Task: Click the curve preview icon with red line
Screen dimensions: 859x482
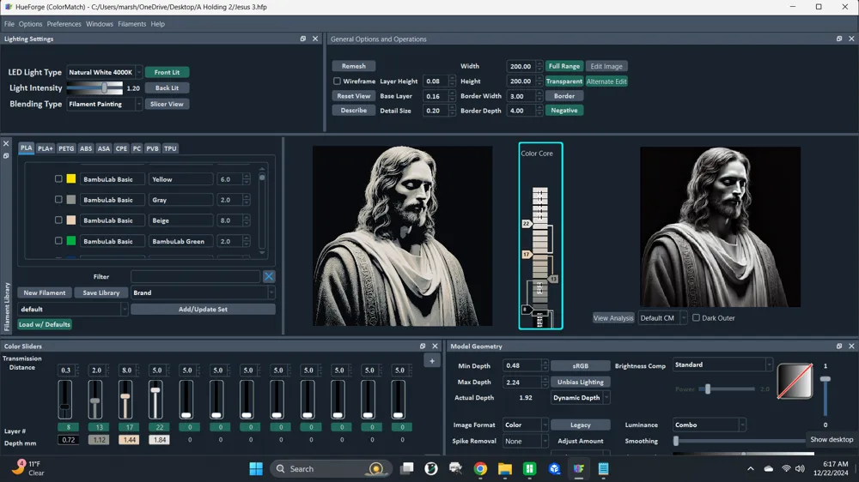Action: click(x=795, y=381)
